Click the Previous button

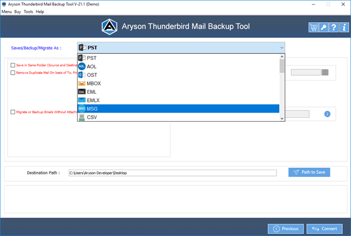coord(286,228)
